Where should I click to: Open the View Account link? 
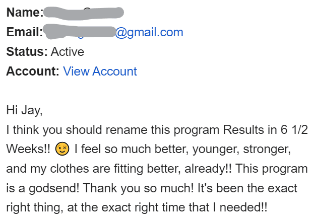point(100,71)
